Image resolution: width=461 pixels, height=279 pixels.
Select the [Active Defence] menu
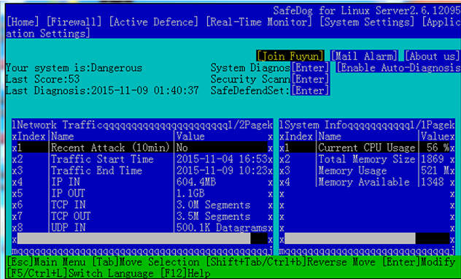154,22
